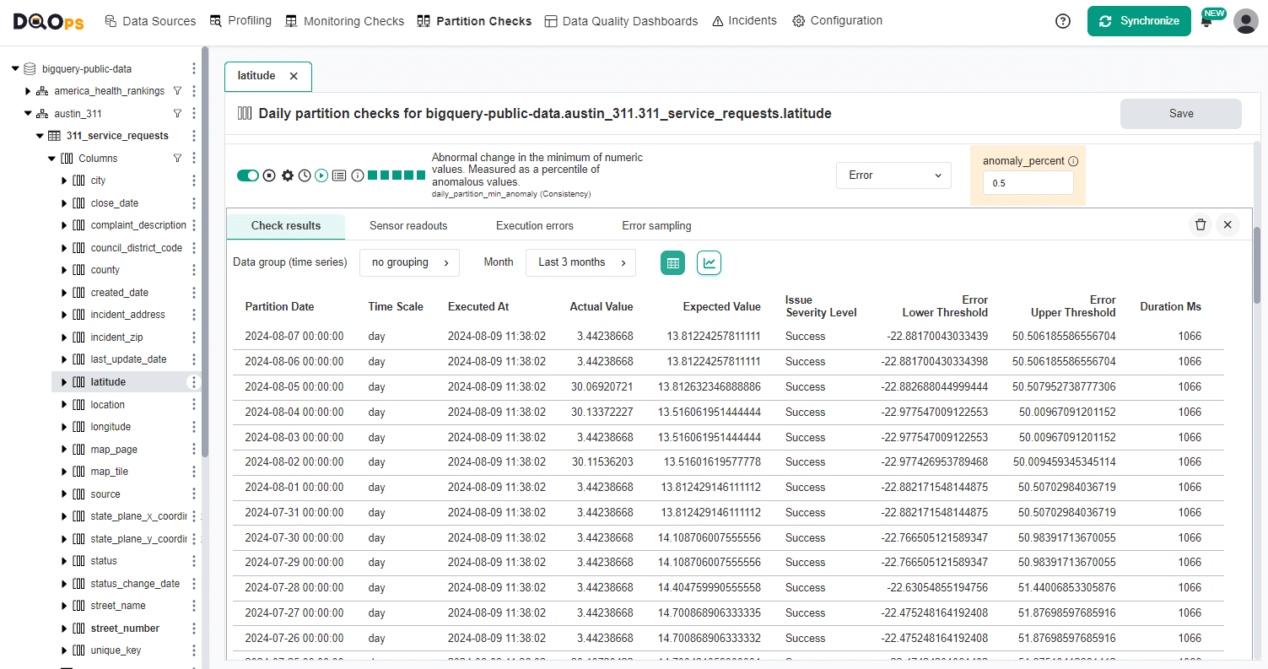Open the Error severity dropdown

(x=893, y=175)
